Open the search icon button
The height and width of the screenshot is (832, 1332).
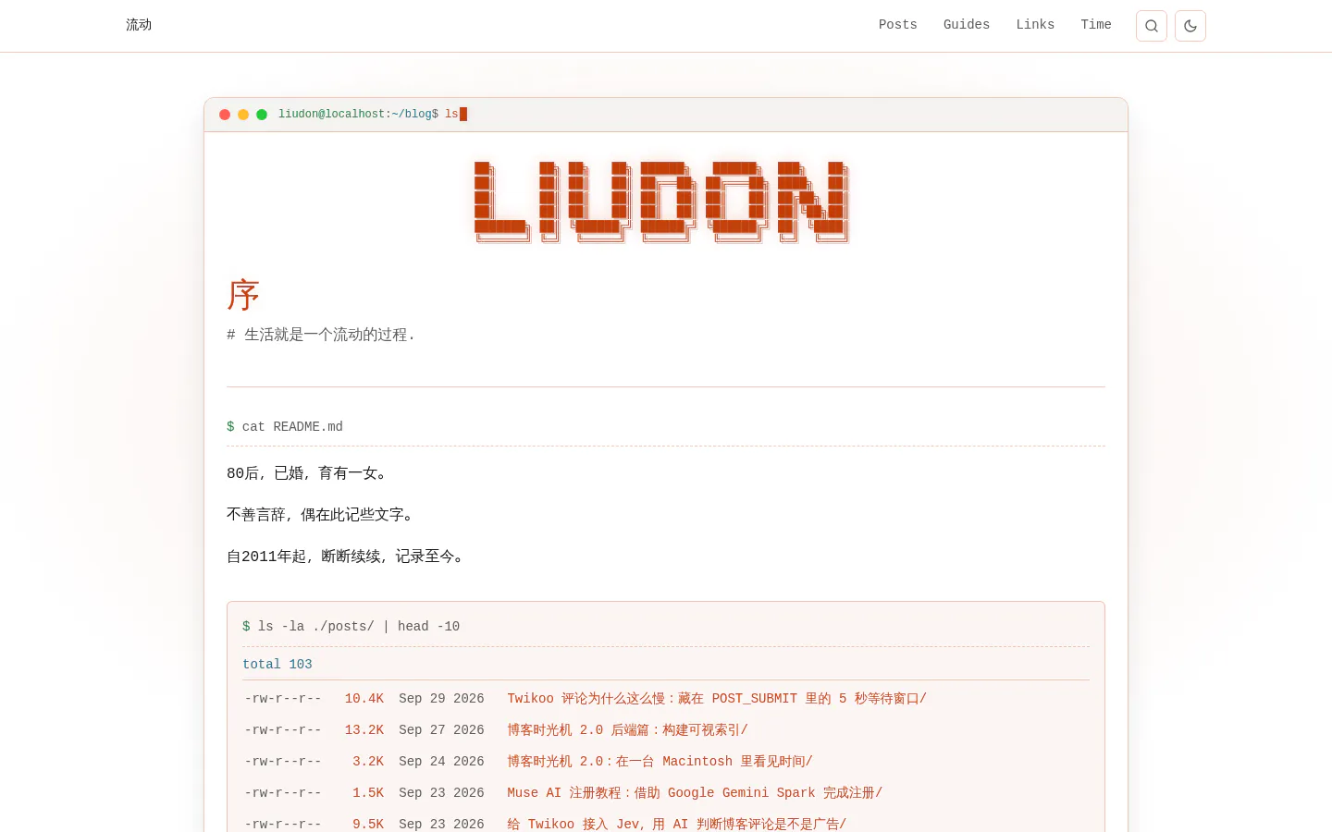(1152, 26)
